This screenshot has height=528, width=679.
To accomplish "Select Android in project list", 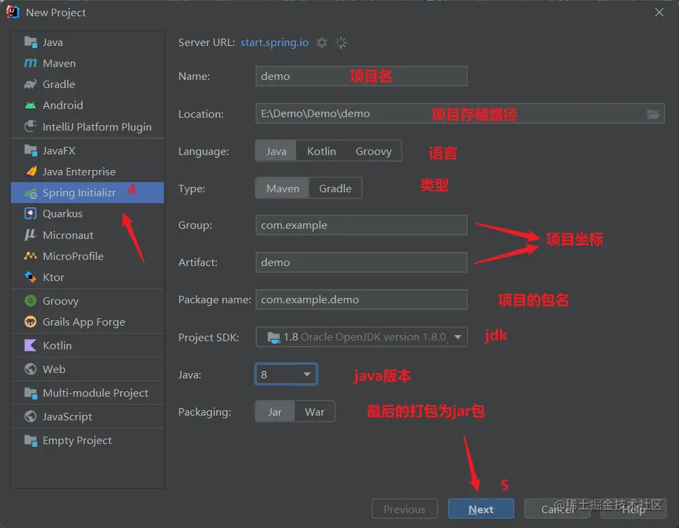I will pyautogui.click(x=87, y=105).
